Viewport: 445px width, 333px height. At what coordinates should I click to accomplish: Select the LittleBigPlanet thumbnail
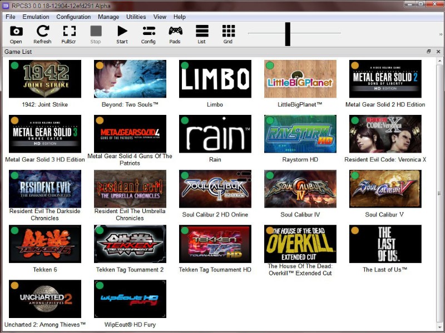300,79
